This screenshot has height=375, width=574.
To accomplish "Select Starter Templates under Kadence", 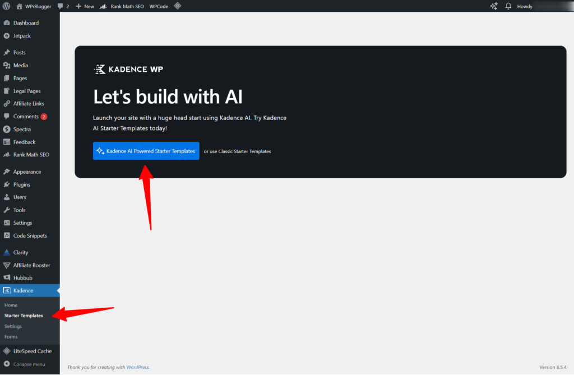I will pyautogui.click(x=24, y=316).
